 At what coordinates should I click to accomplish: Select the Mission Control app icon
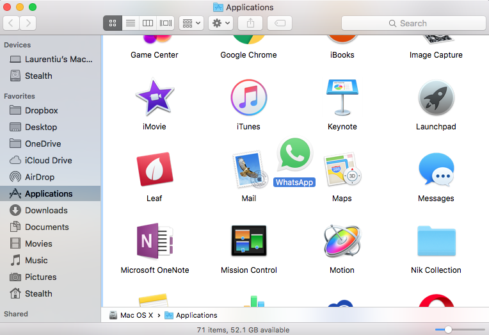[248, 241]
